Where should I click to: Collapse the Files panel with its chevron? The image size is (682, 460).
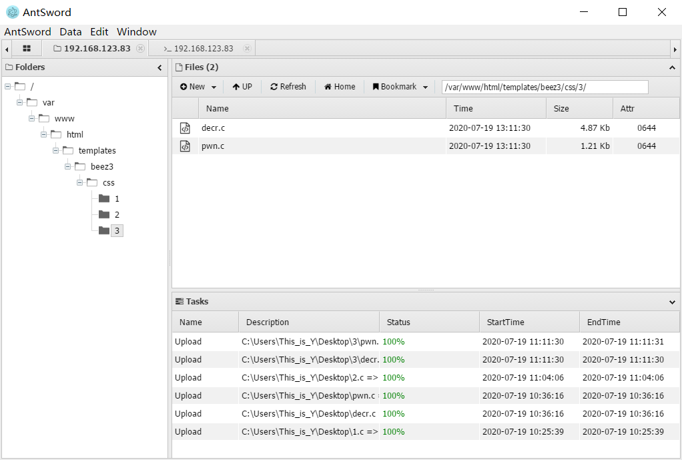[x=672, y=67]
